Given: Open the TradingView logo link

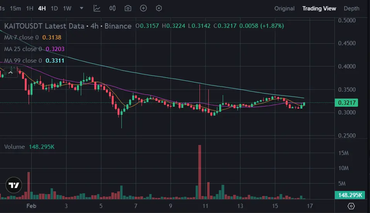Looking at the screenshot, I should click(x=14, y=185).
